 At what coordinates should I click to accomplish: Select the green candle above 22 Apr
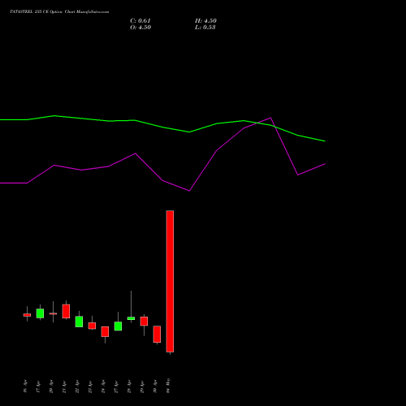[x=79, y=322]
